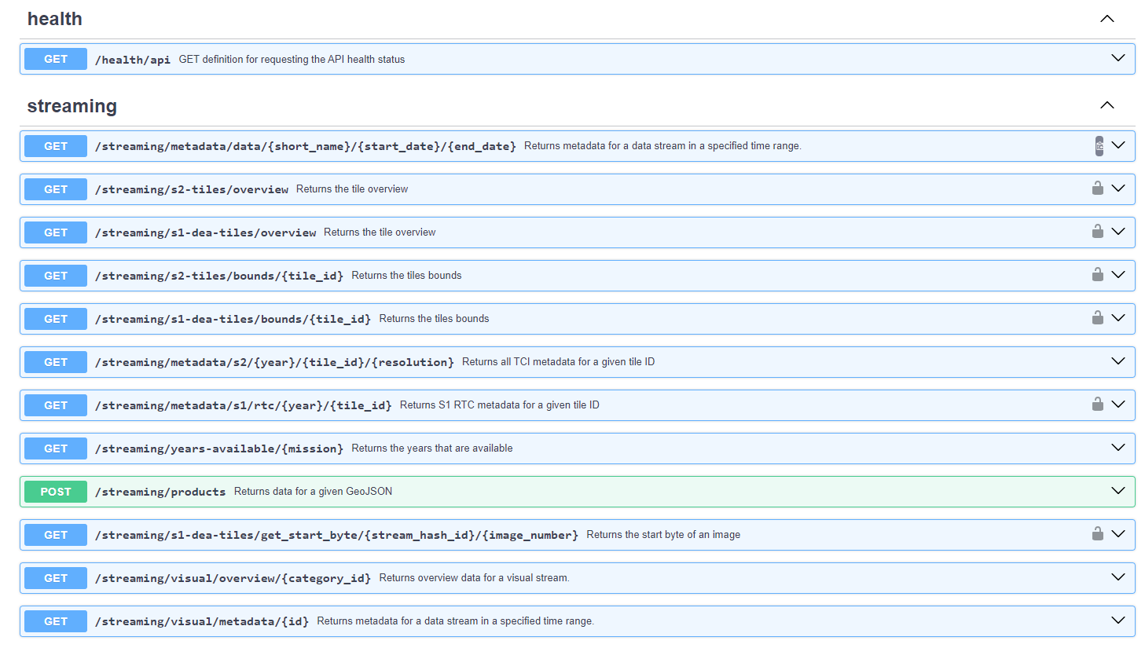Expand arrow for /streaming/metadata/s2 endpoint
This screenshot has height=648, width=1145.
[x=1118, y=361]
